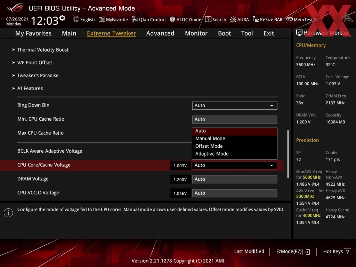Click the Hardware Monitor display icon

click(x=299, y=33)
